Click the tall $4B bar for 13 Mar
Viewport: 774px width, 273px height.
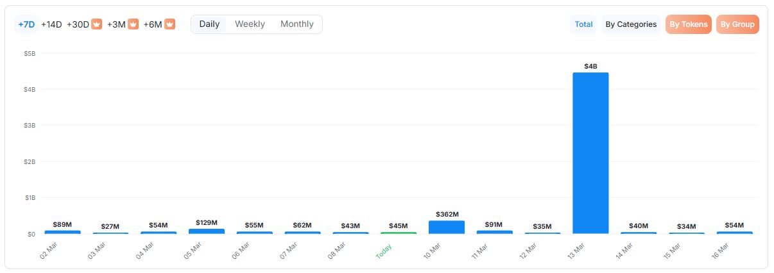pos(590,154)
